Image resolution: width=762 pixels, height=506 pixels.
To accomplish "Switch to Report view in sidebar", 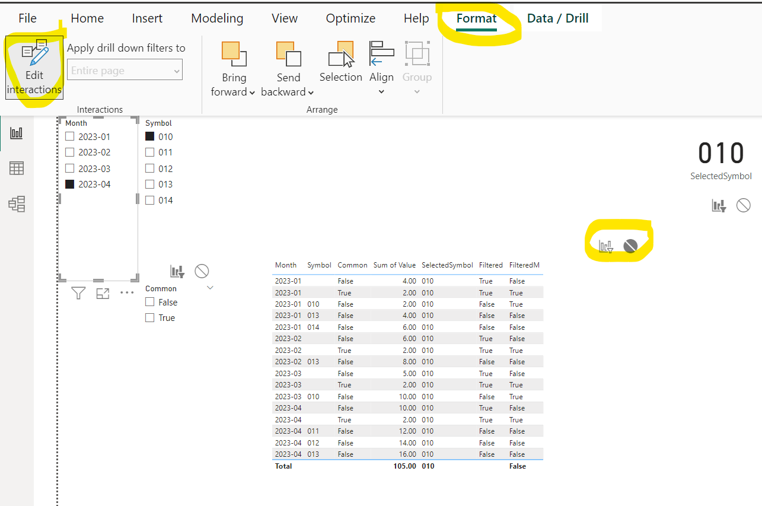I will tap(17, 132).
